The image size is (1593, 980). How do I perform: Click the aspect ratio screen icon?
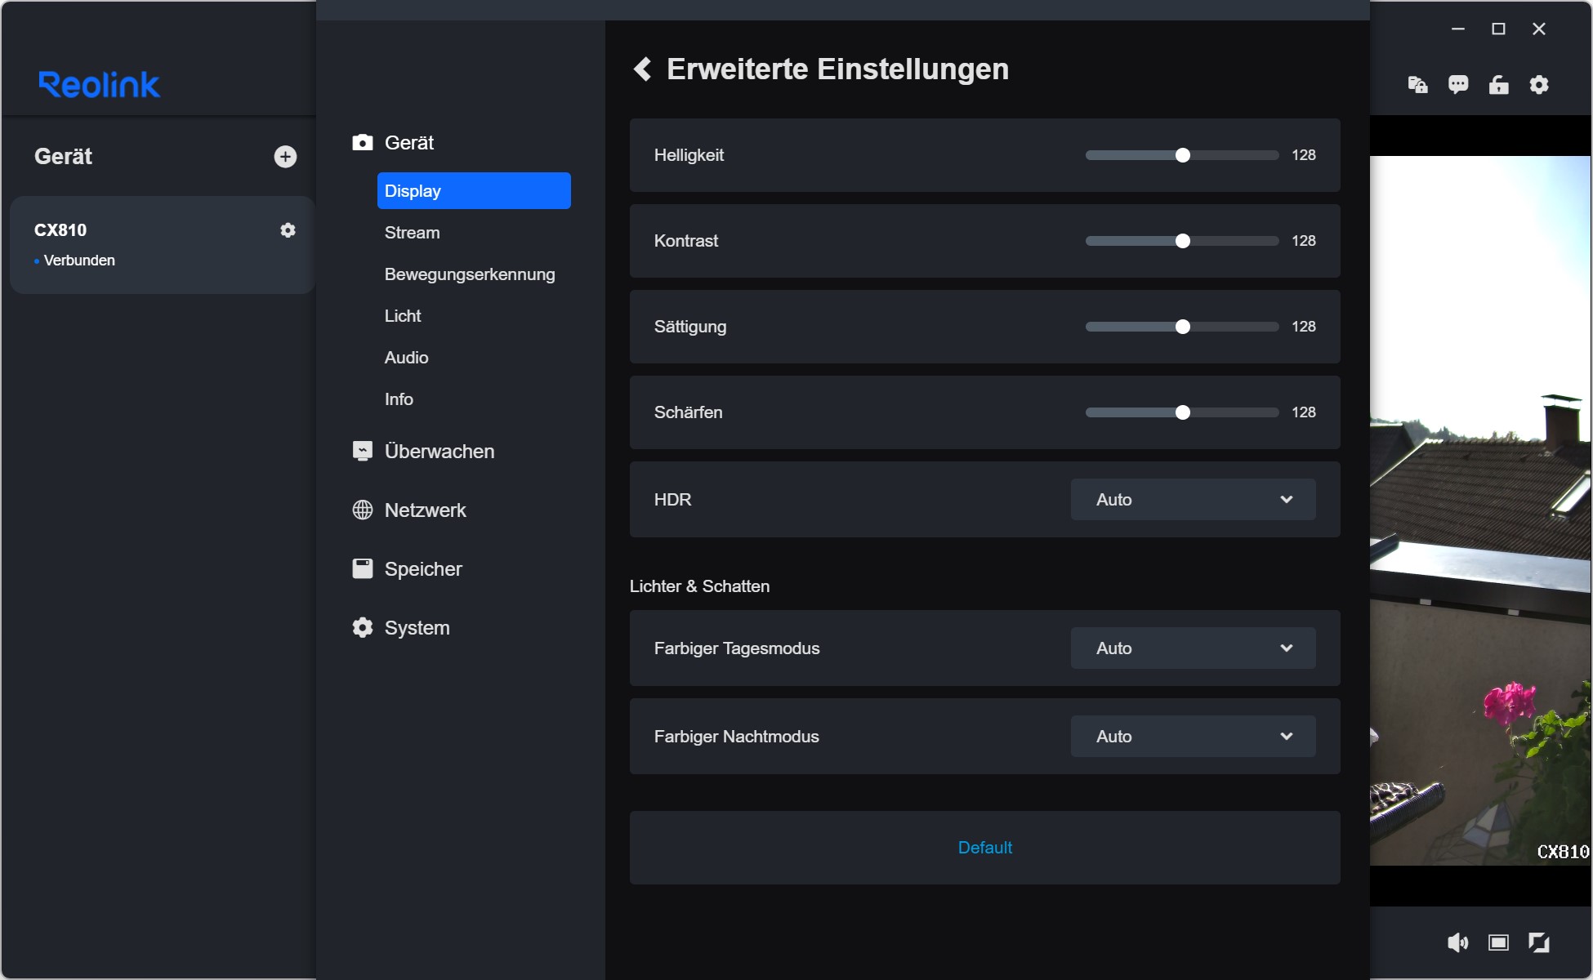[1498, 943]
